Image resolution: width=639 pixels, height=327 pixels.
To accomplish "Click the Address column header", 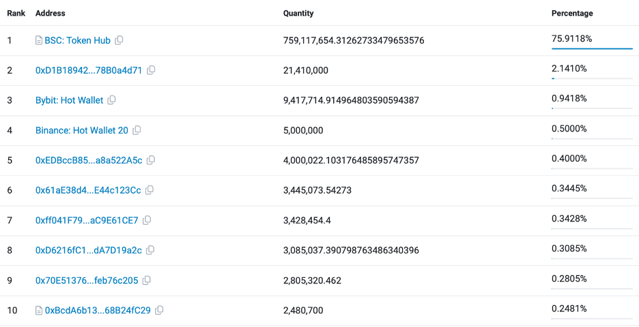I will click(x=51, y=13).
